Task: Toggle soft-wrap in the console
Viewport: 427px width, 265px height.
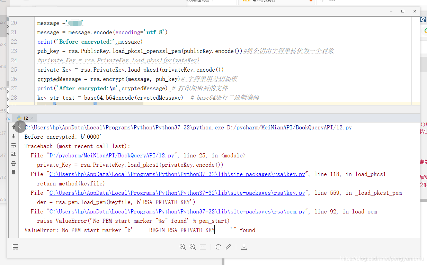Action: coord(14,146)
